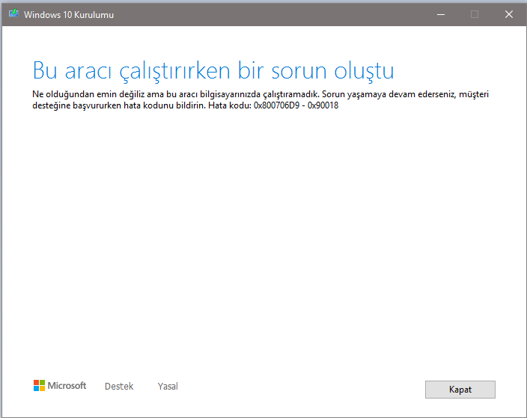Click the Microsoft logo
This screenshot has width=527, height=418.
click(x=60, y=386)
